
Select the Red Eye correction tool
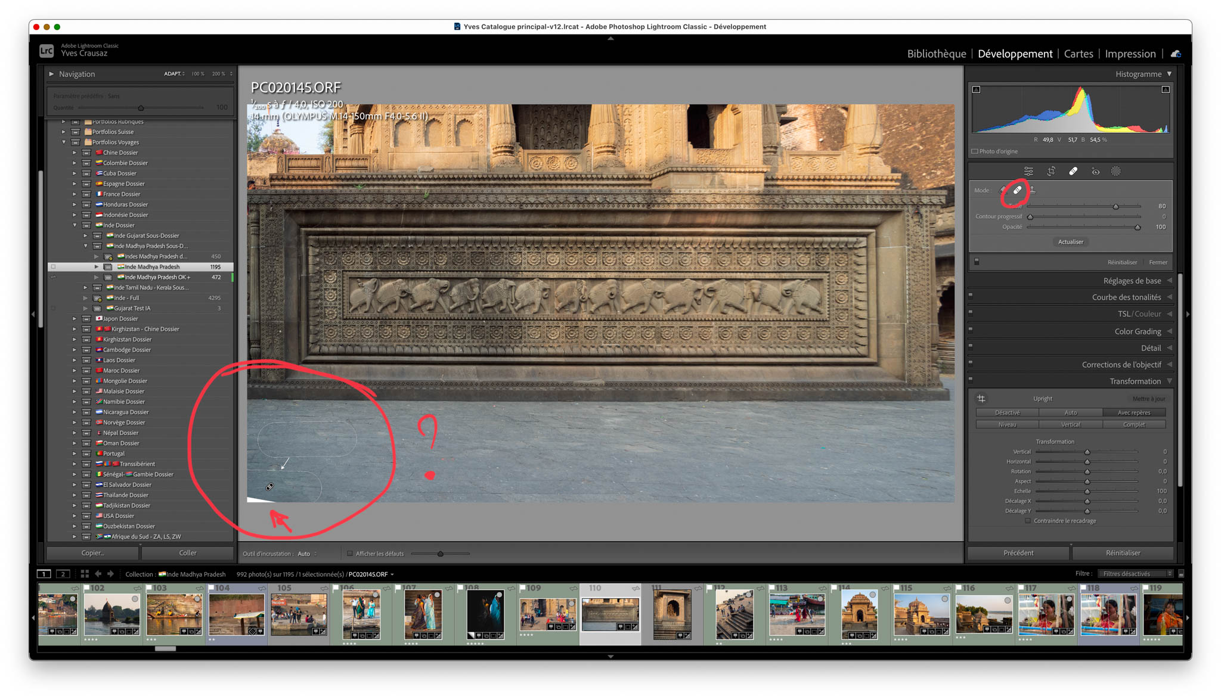[1095, 171]
